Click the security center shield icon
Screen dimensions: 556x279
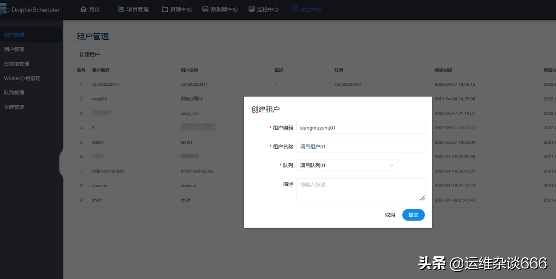(295, 9)
